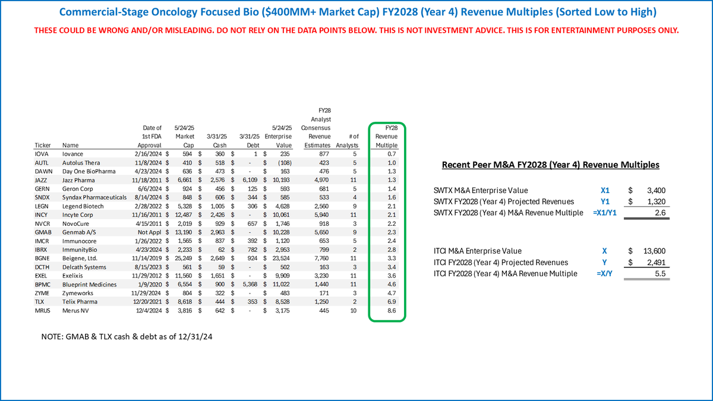713x401 pixels.
Task: Click Iovance's 2/16/2024 approval date
Action: 147,154
